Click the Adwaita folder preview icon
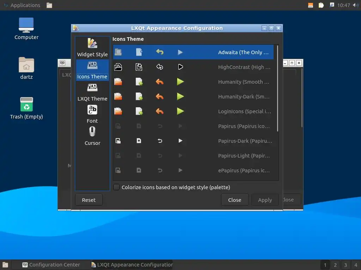This screenshot has height=270, width=361. (118, 52)
